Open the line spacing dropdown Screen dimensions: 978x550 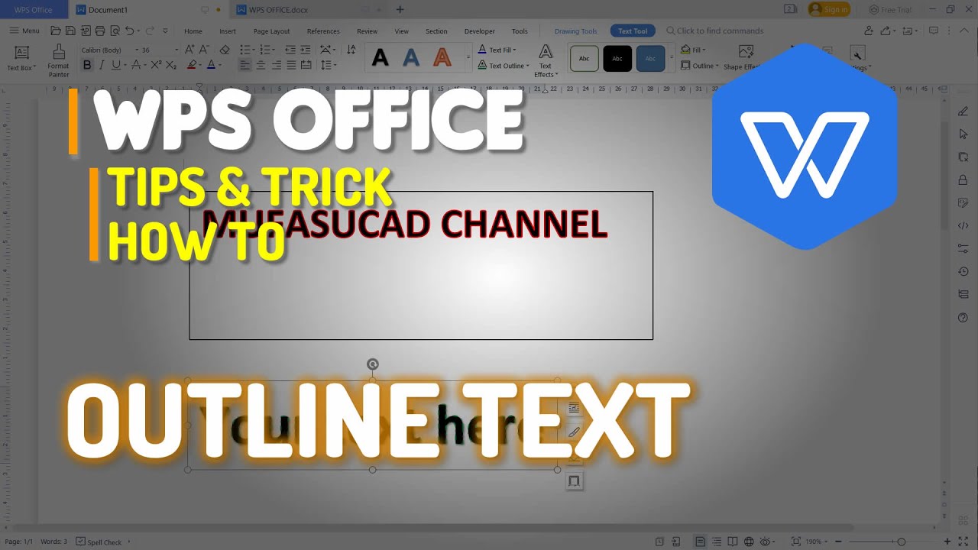point(328,65)
